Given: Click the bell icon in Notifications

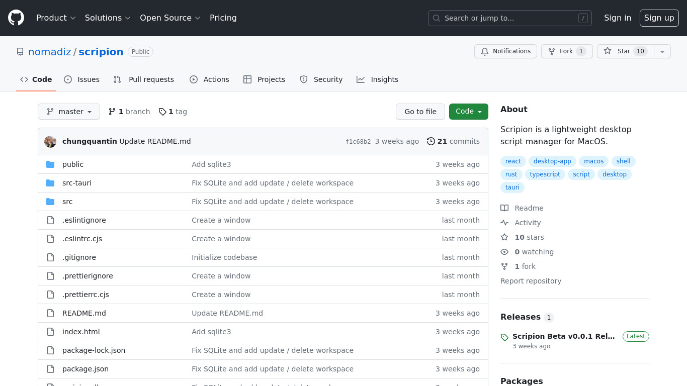Looking at the screenshot, I should (x=485, y=51).
